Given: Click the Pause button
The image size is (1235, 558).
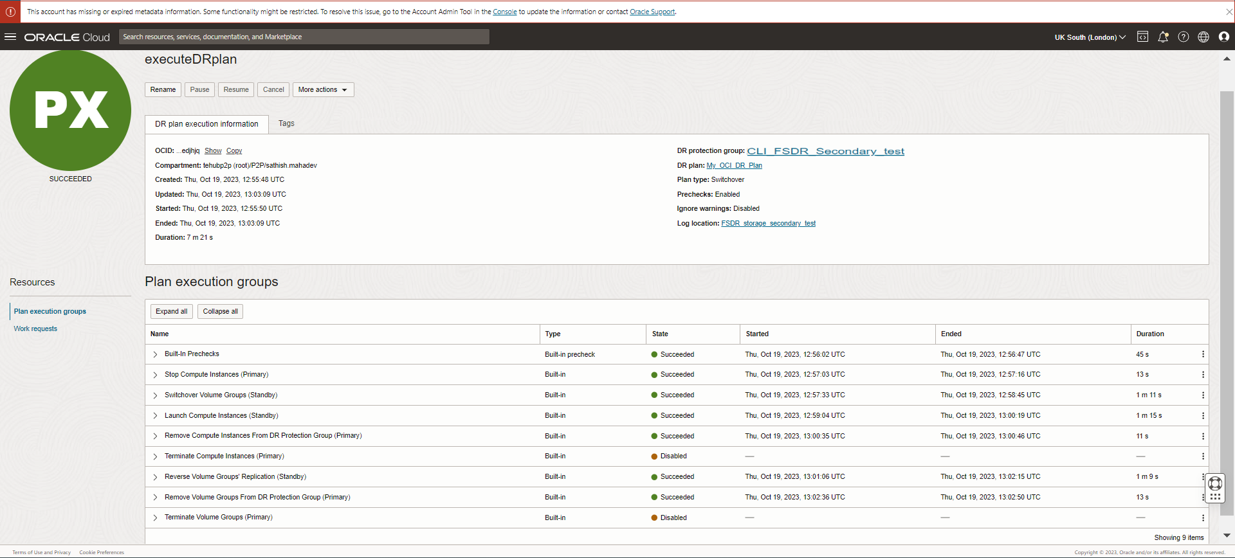Looking at the screenshot, I should 199,90.
